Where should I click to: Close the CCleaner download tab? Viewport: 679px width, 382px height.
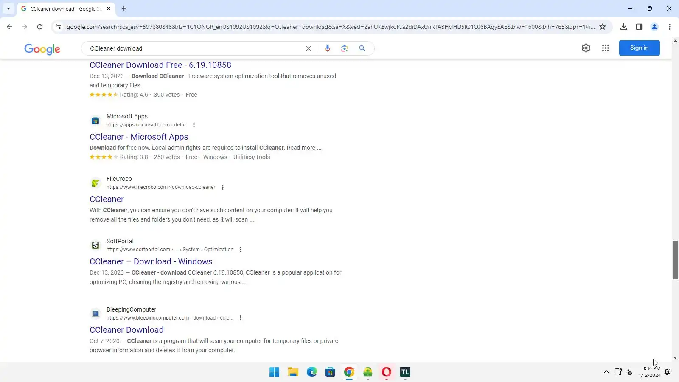(x=109, y=8)
